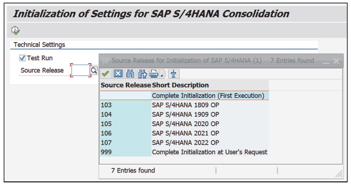This screenshot has height=187, width=351.
Task: Select SAP S/4HANA 1909 OP description
Action: tap(186, 114)
